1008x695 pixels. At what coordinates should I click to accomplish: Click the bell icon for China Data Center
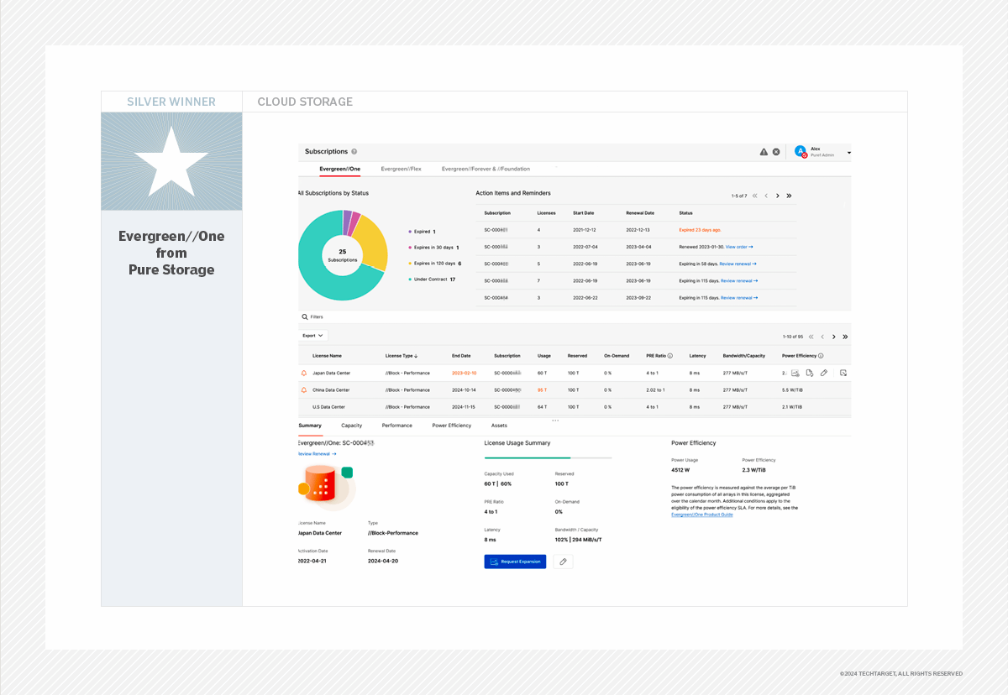[304, 389]
